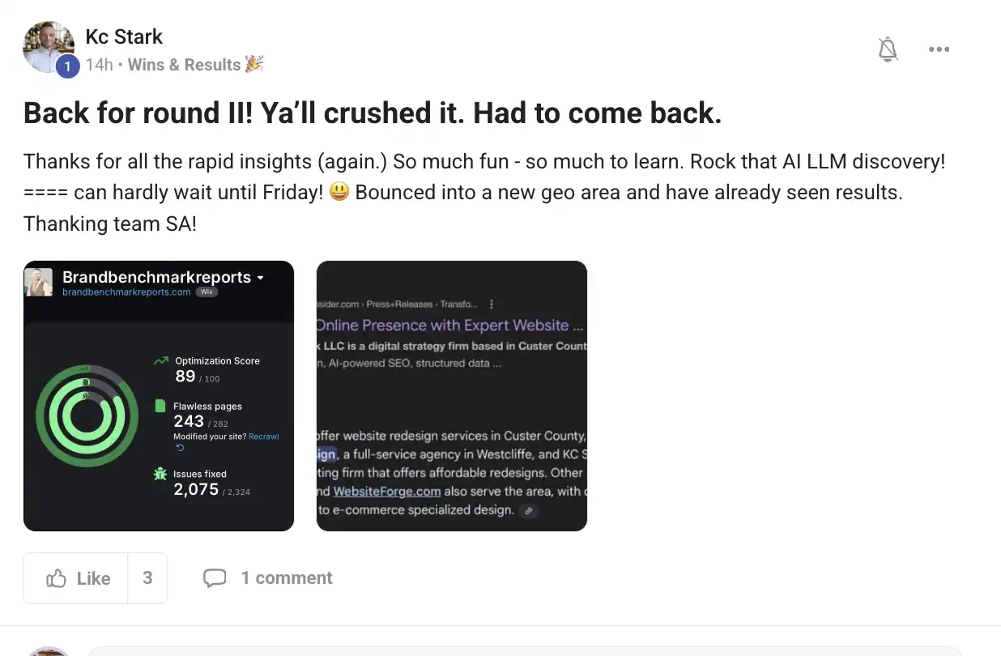Expand the Brandbenchmarkreports site dropdown arrow

(x=261, y=278)
